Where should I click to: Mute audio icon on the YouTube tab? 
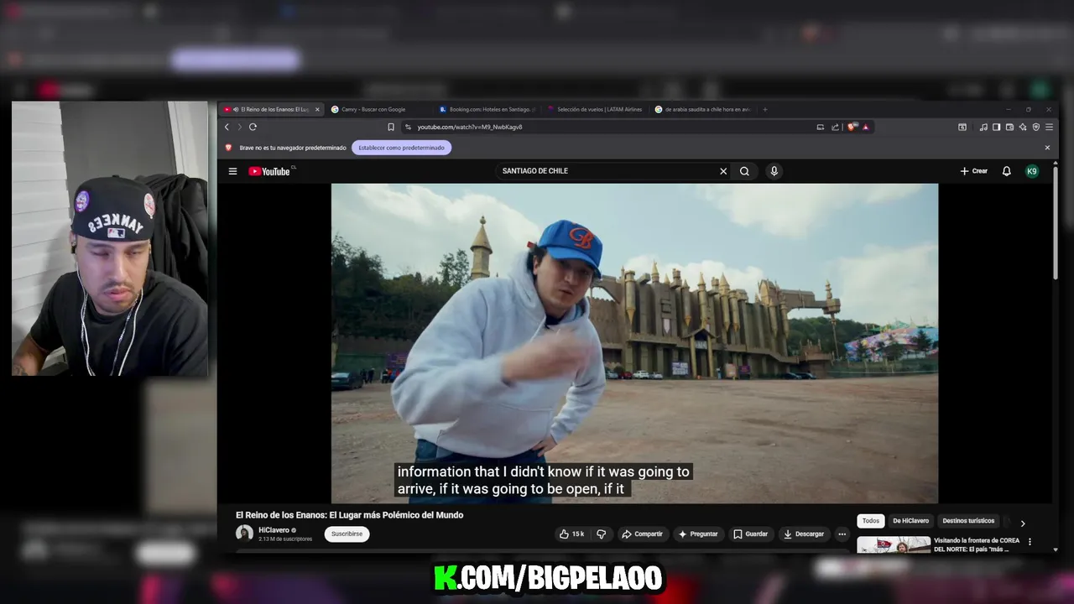coord(236,109)
